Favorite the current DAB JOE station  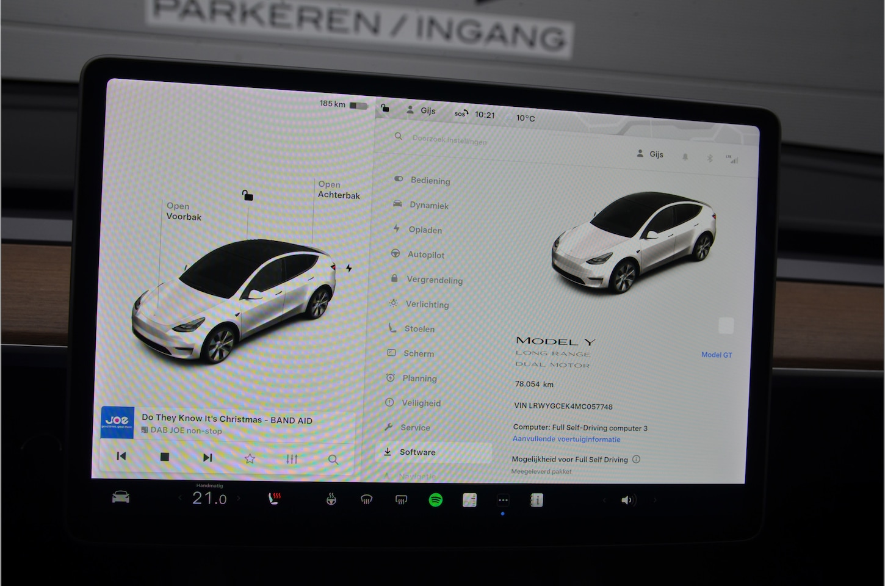tap(250, 458)
